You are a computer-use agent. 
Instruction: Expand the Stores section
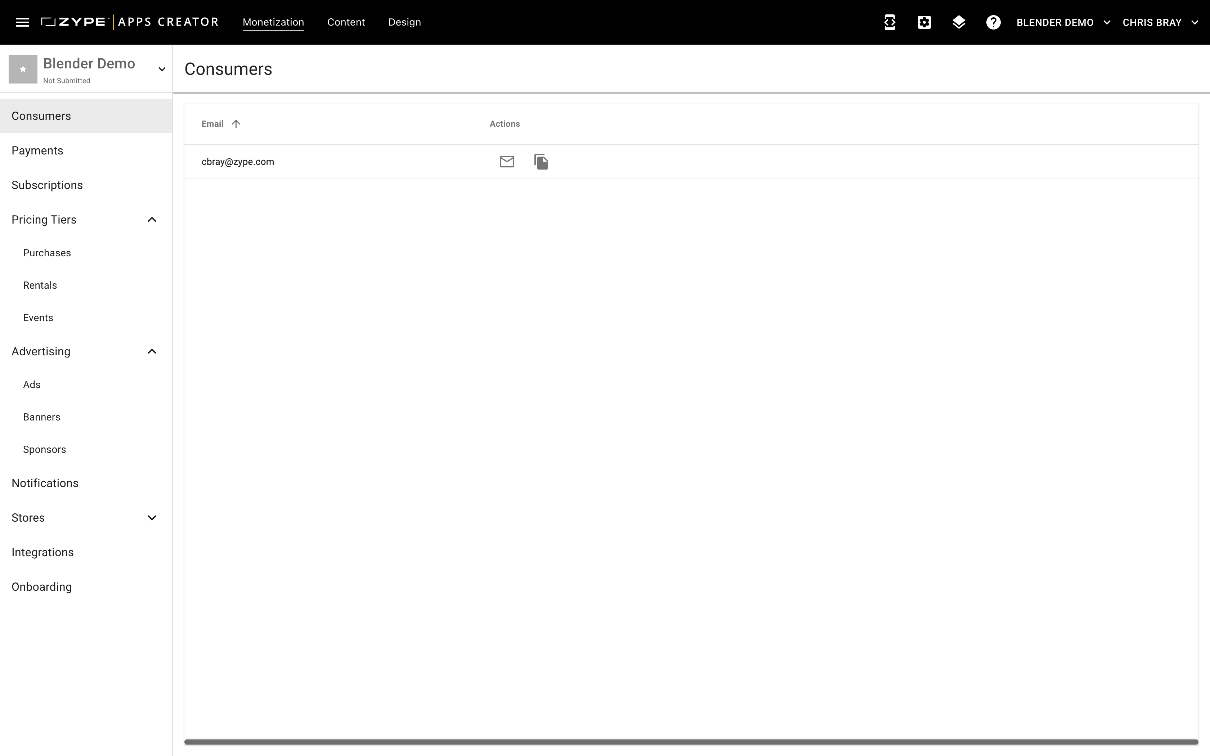click(152, 518)
